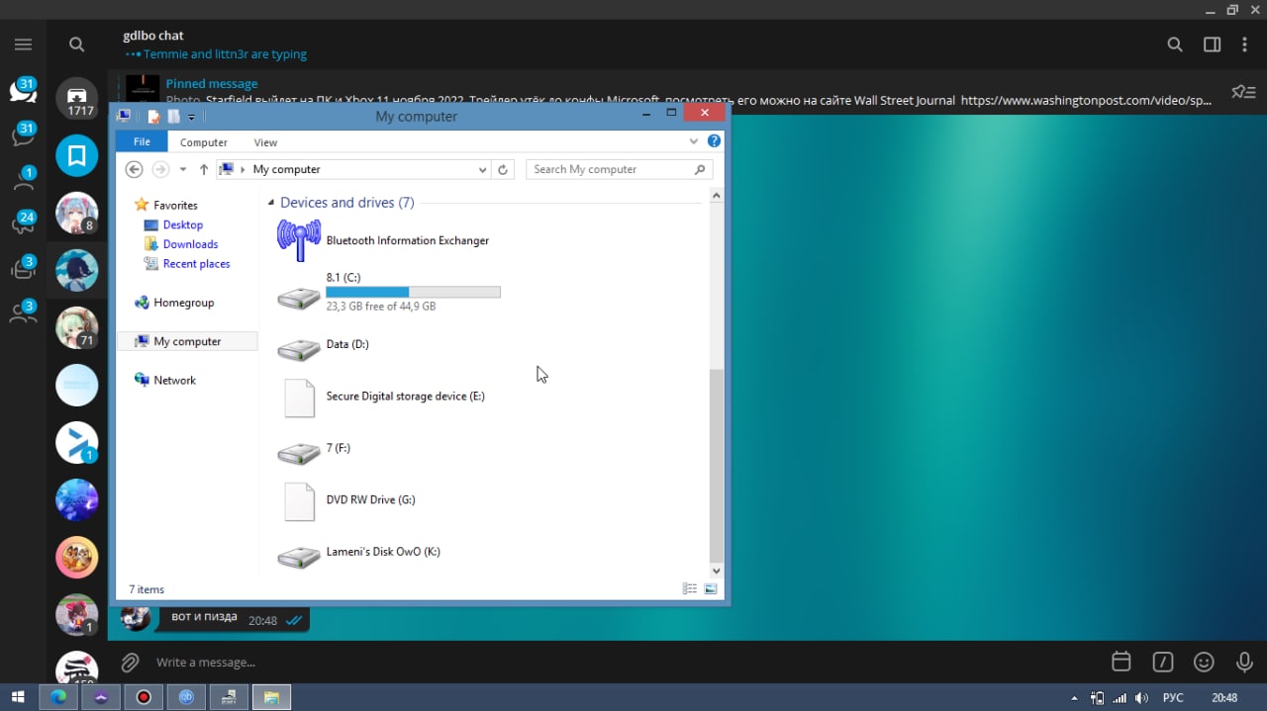Open bot commands slash icon
Screen dimensions: 1267x711
pos(1162,662)
